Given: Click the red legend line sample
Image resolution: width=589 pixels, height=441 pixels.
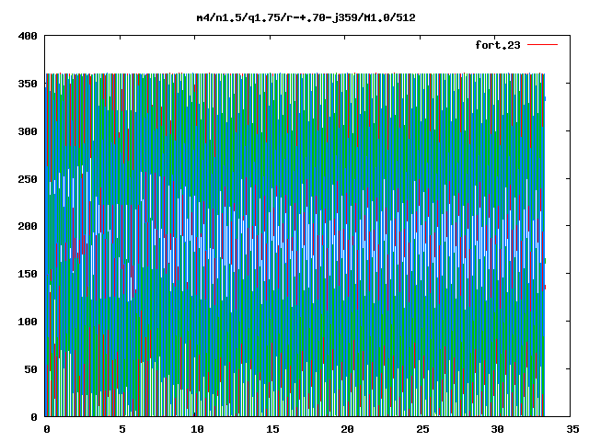Looking at the screenshot, I should coord(542,45).
